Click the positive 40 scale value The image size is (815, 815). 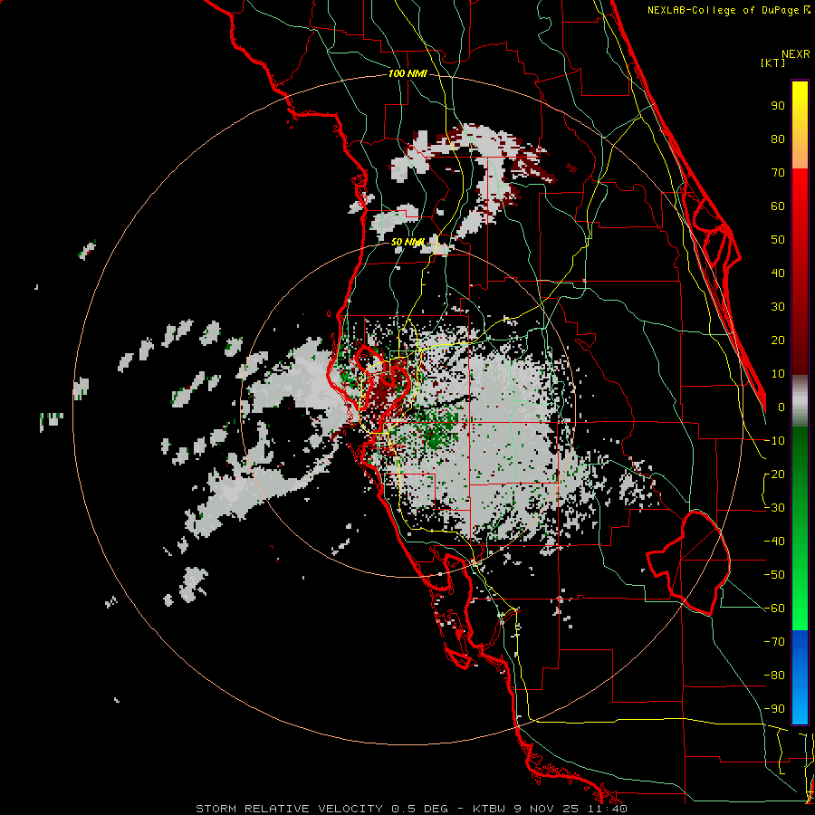point(778,273)
